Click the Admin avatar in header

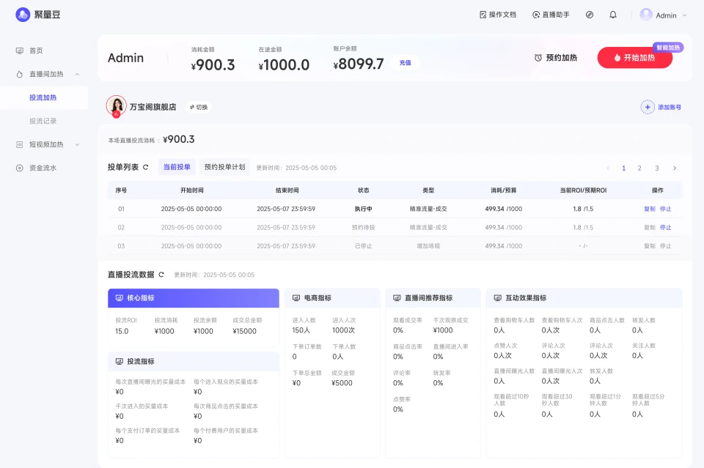click(x=646, y=15)
